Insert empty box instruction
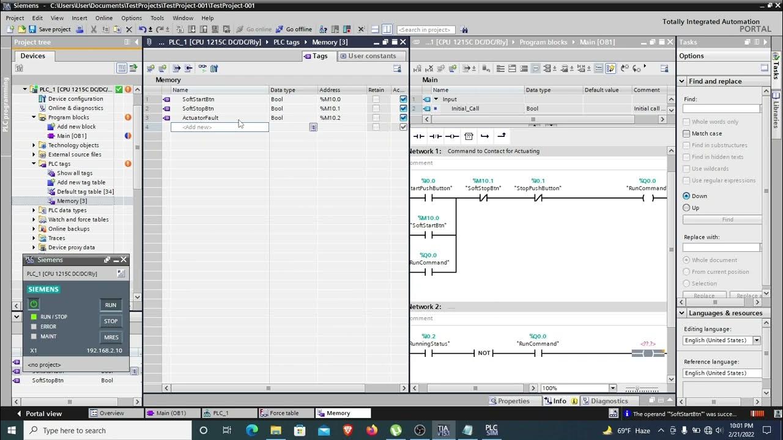 coord(469,136)
